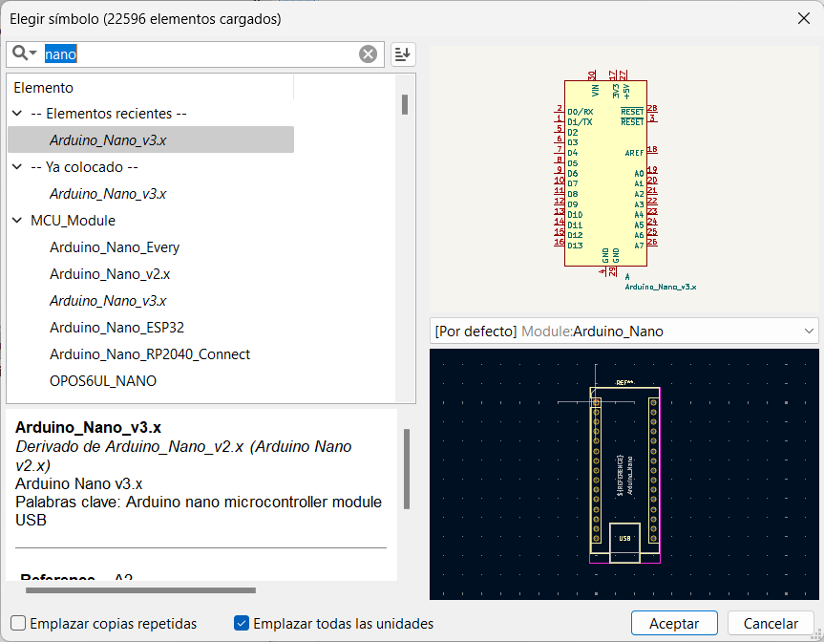Collapse the MCU_Module category
Viewport: 824px width, 642px height.
pyautogui.click(x=17, y=220)
